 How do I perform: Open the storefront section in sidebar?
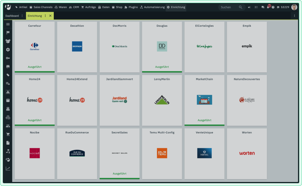coord(8,66)
